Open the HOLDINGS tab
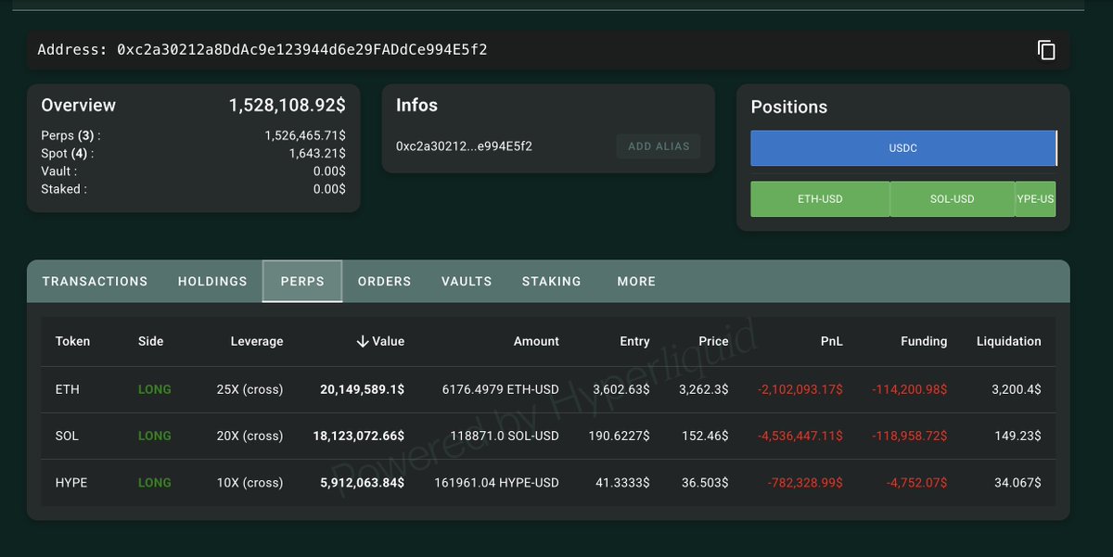This screenshot has width=1113, height=557. pyautogui.click(x=211, y=281)
